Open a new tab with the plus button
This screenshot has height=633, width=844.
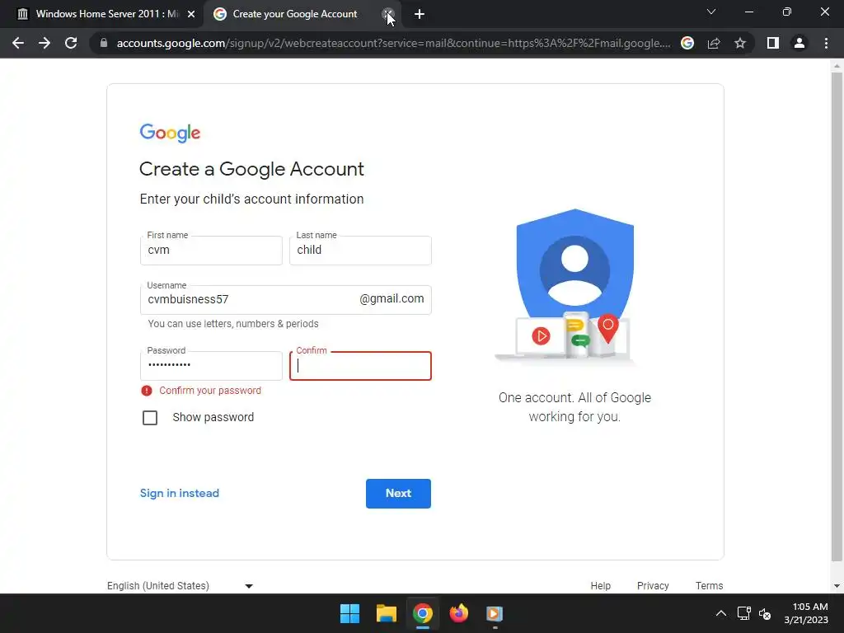click(420, 14)
